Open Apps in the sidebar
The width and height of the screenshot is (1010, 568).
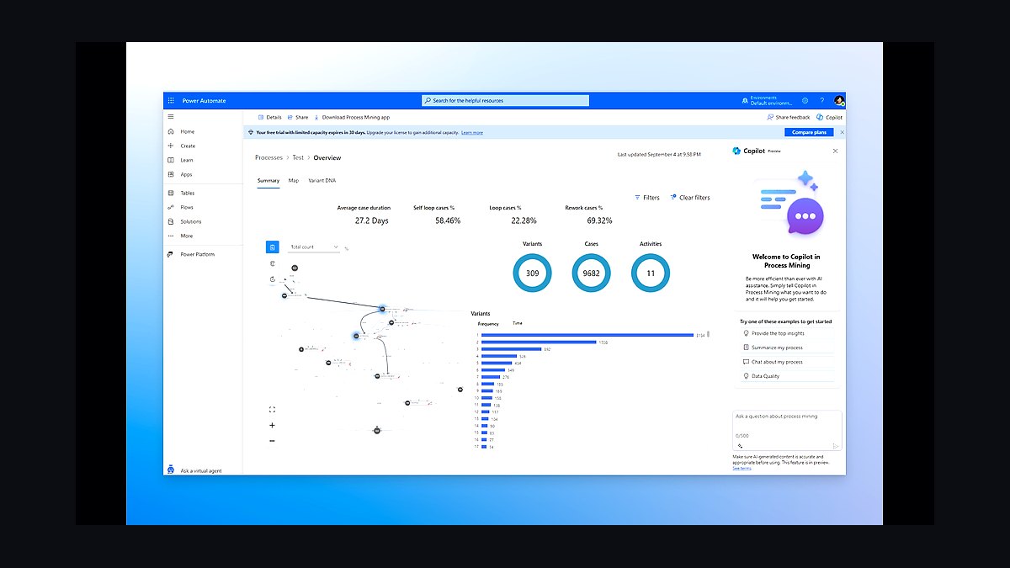tap(186, 174)
